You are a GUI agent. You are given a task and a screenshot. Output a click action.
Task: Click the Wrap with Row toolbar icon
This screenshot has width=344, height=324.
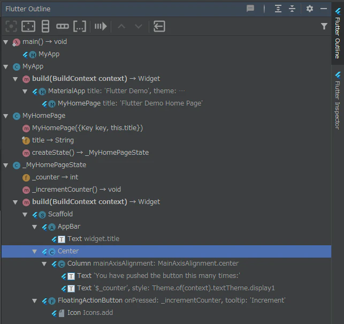[x=63, y=26]
